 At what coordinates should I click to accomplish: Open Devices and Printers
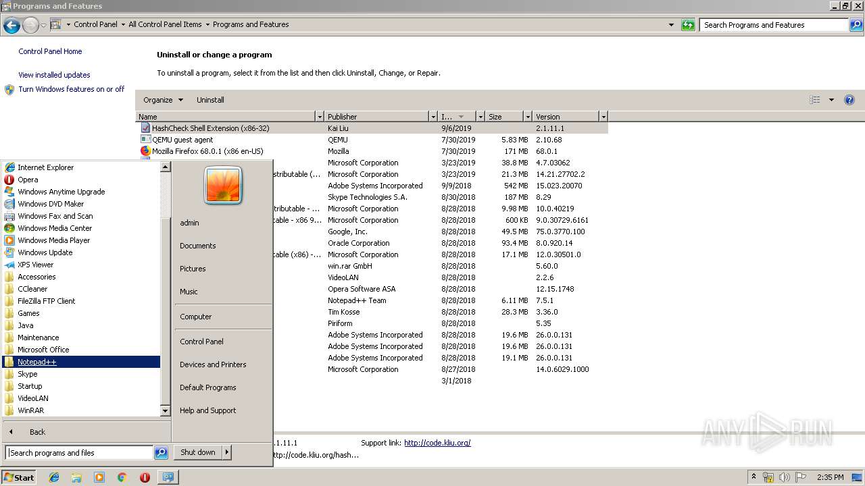point(213,364)
